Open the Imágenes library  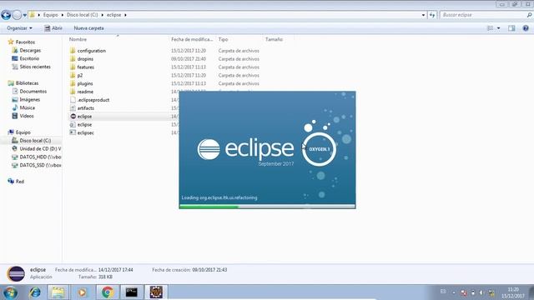pyautogui.click(x=30, y=100)
